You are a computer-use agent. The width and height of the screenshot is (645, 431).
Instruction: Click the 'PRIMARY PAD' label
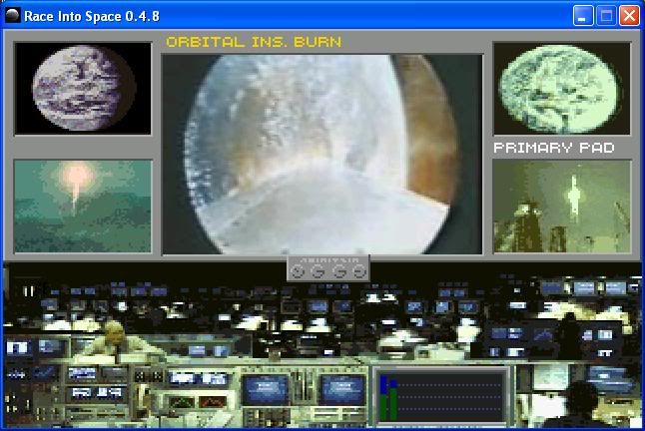[554, 148]
